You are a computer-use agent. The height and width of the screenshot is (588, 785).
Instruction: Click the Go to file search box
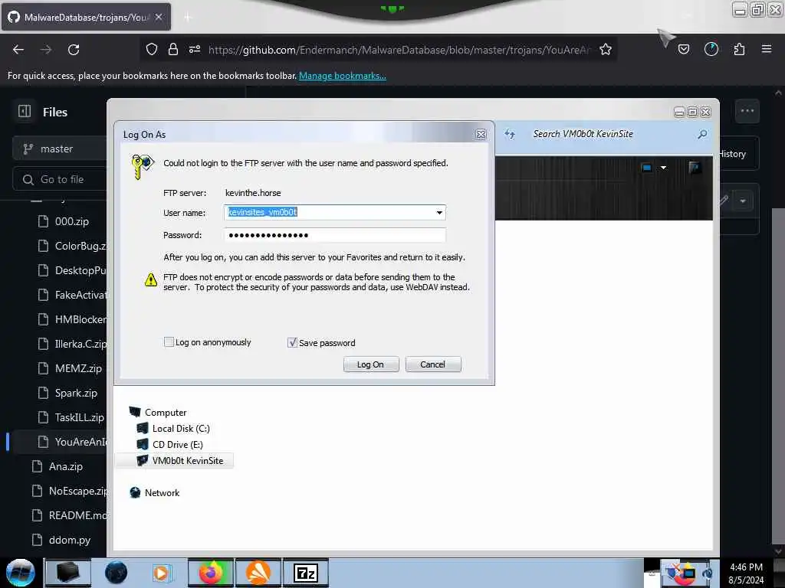60,179
